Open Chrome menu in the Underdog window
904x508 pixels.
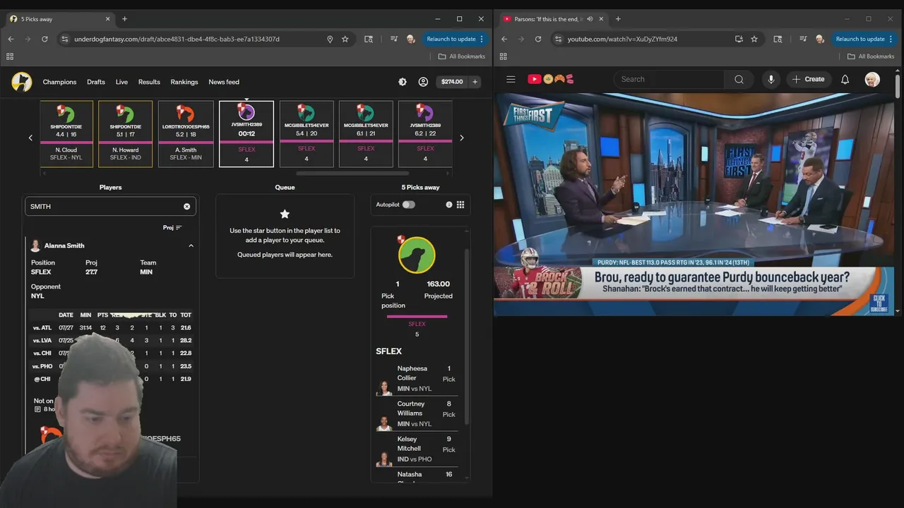click(x=482, y=39)
